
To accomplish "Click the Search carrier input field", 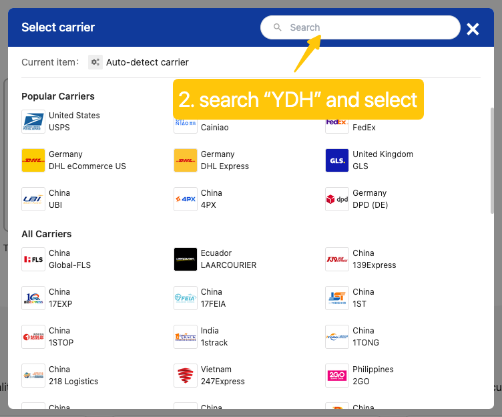I will pos(360,27).
